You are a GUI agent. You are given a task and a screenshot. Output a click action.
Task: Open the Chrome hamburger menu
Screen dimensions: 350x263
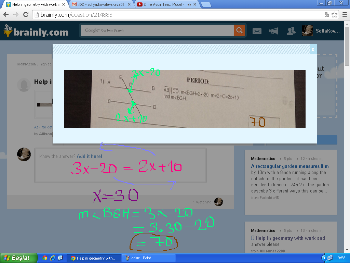point(345,15)
